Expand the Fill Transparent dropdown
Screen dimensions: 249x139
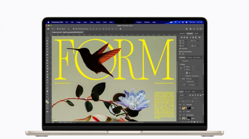[194, 85]
